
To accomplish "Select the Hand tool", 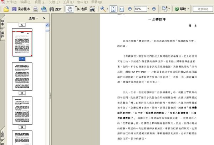I will [70, 9].
